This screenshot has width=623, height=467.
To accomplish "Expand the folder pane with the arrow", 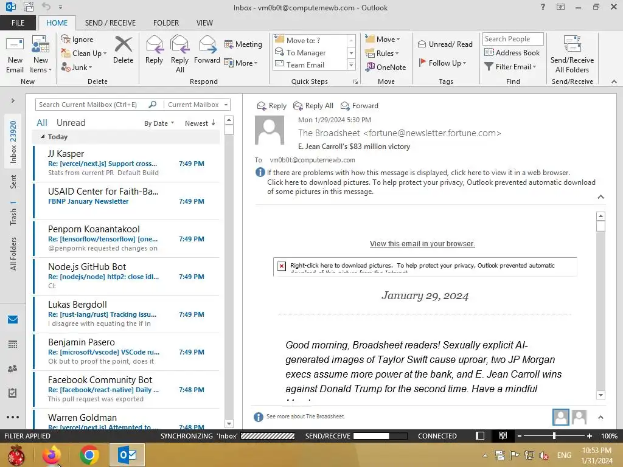I will [x=13, y=100].
